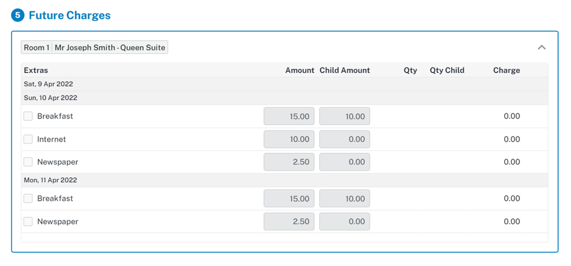Screen dimensions: 571x266
Task: Check Newspaper for Sun, 10 Apr 2022
Action: [28, 162]
